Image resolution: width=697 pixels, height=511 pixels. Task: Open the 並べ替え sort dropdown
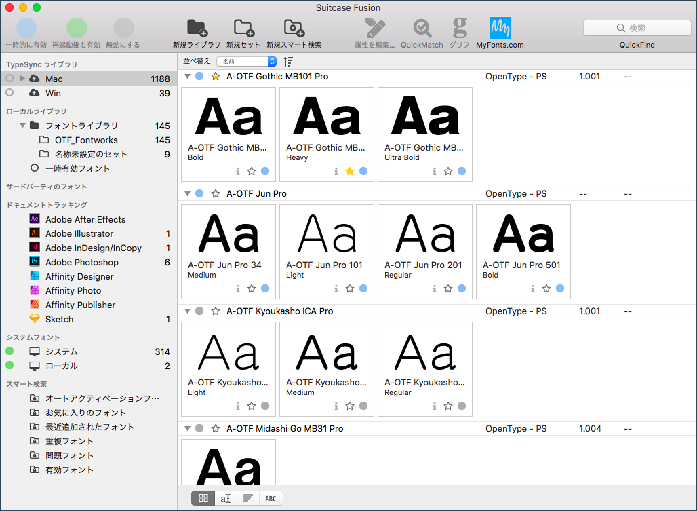point(246,61)
